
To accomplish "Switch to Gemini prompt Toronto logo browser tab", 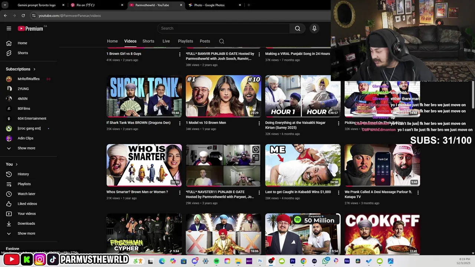I will 37,5.
